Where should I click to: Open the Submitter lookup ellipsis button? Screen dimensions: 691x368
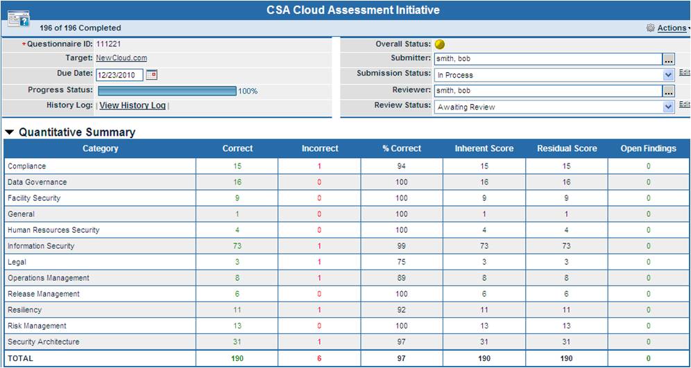669,60
